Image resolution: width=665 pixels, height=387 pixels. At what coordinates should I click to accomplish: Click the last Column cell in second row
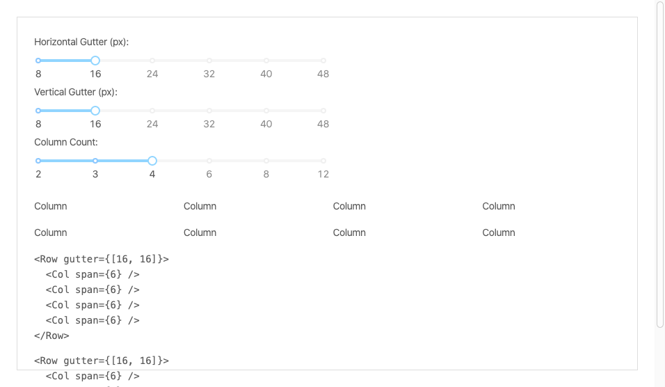499,232
